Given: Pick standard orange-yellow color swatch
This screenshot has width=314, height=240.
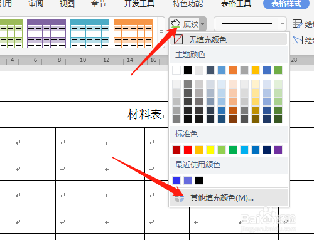Looking at the screenshot, I should point(199,150).
